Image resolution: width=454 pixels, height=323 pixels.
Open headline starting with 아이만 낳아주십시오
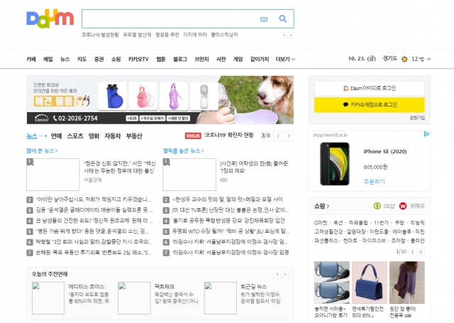click(93, 199)
